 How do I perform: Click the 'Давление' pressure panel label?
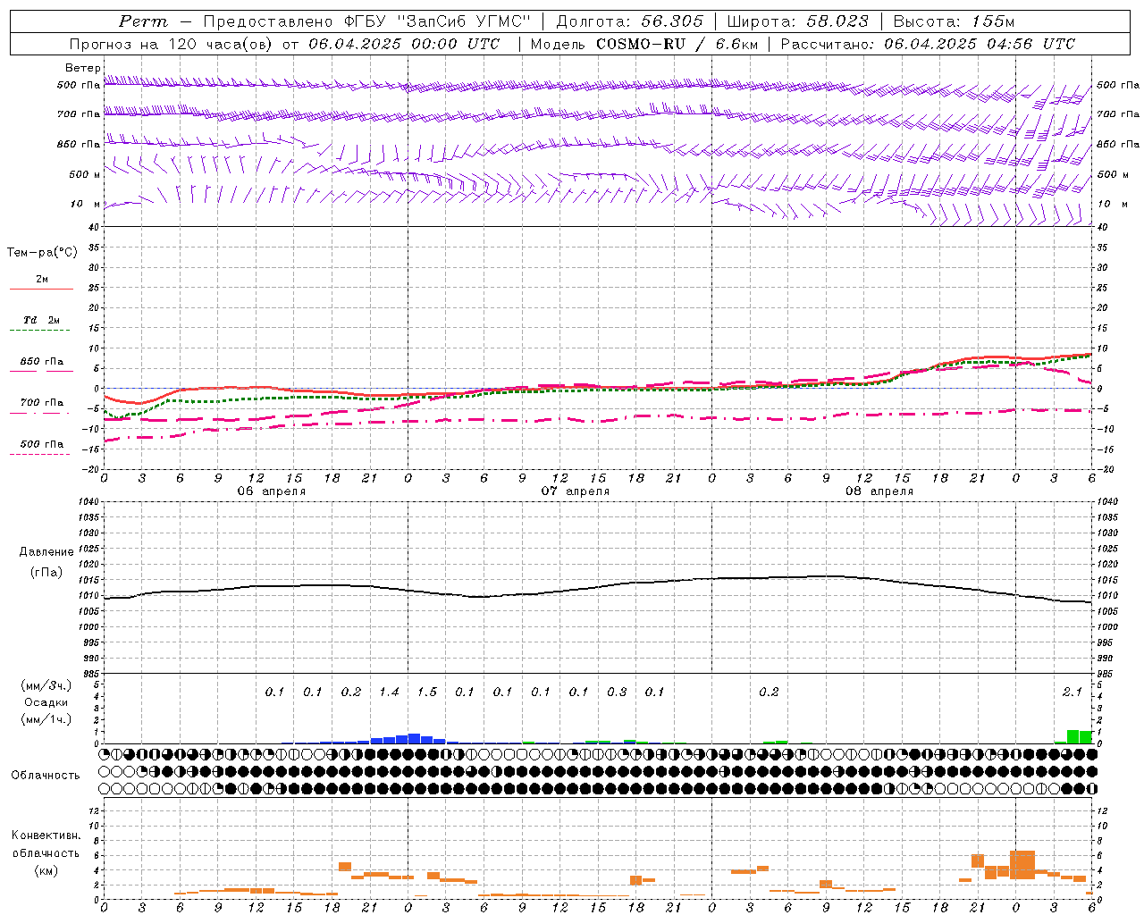(x=46, y=551)
